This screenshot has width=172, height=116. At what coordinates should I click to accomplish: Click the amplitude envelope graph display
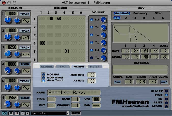pyautogui.click(x=140, y=33)
